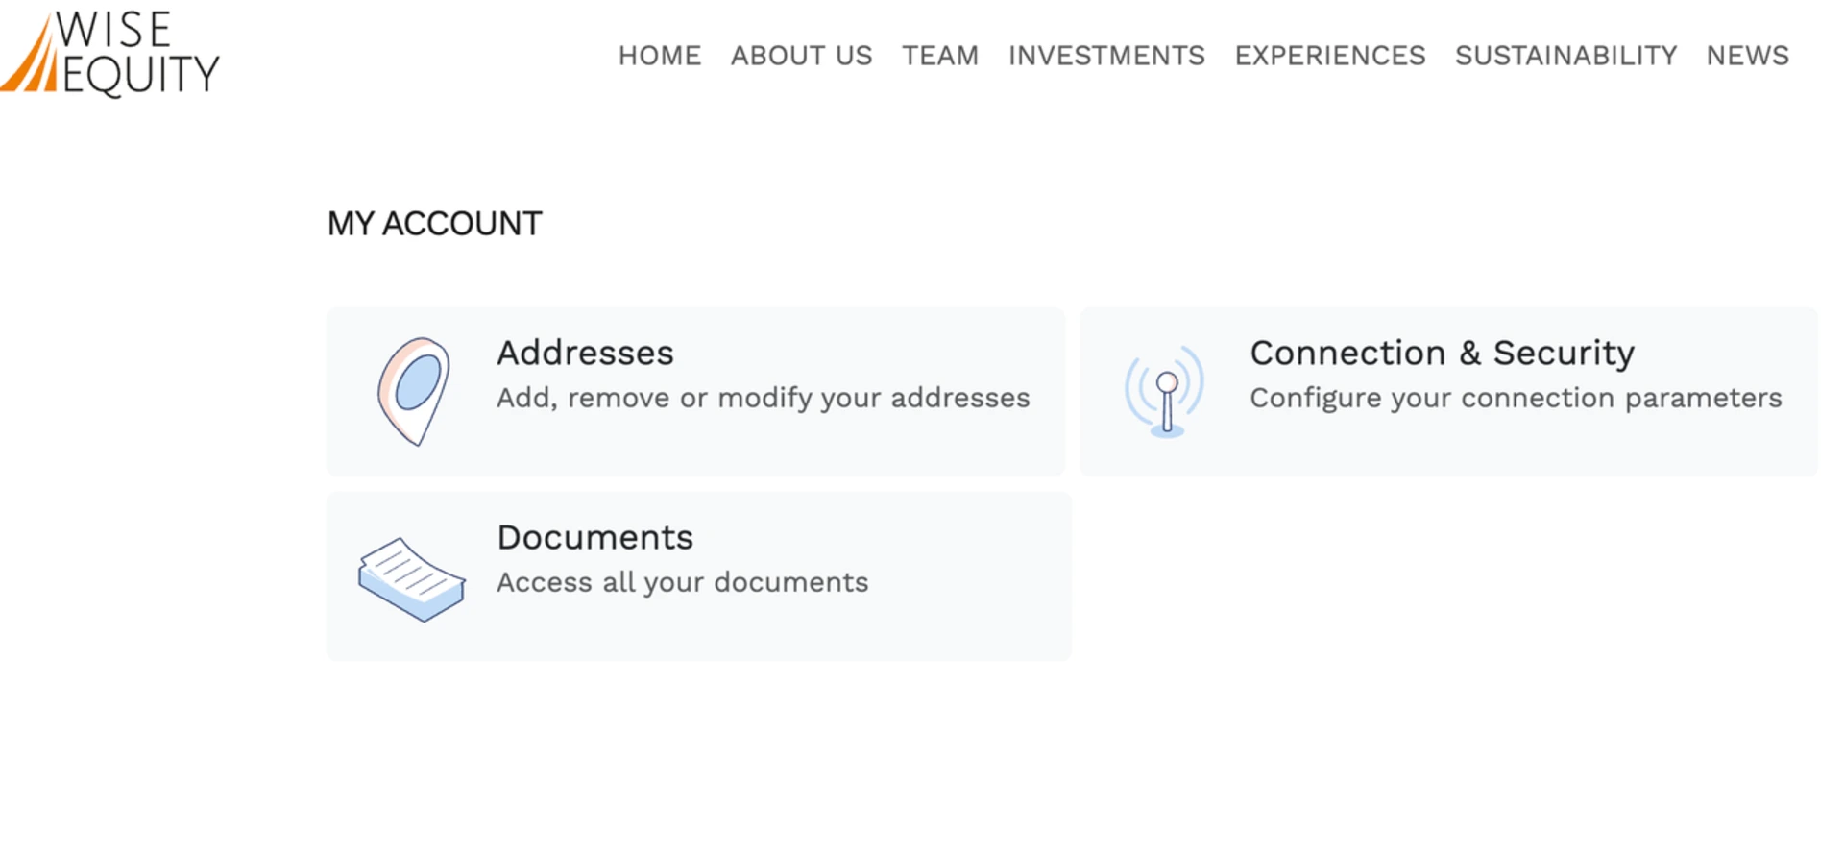The height and width of the screenshot is (855, 1844).
Task: Go to the HOME page
Action: click(659, 56)
